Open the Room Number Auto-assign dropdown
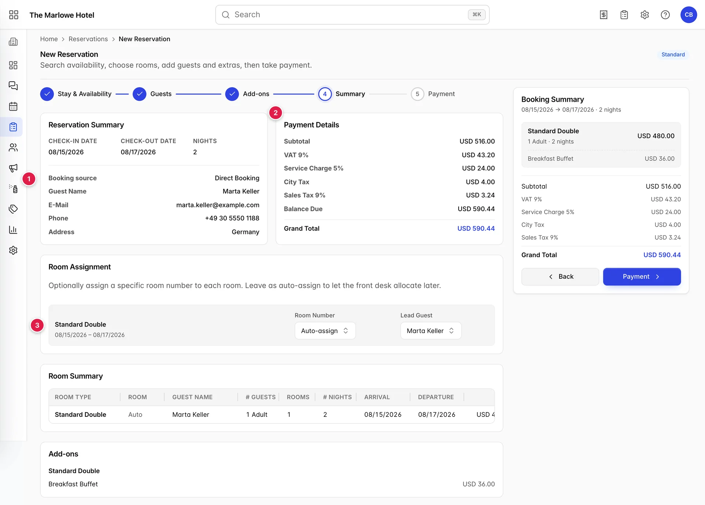705x505 pixels. click(x=325, y=331)
